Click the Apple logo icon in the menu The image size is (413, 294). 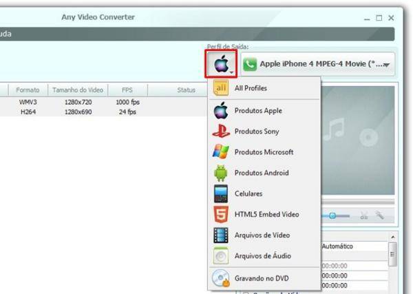[x=221, y=111]
